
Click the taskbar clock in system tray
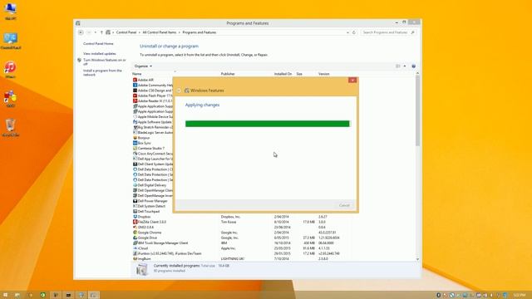coord(519,296)
